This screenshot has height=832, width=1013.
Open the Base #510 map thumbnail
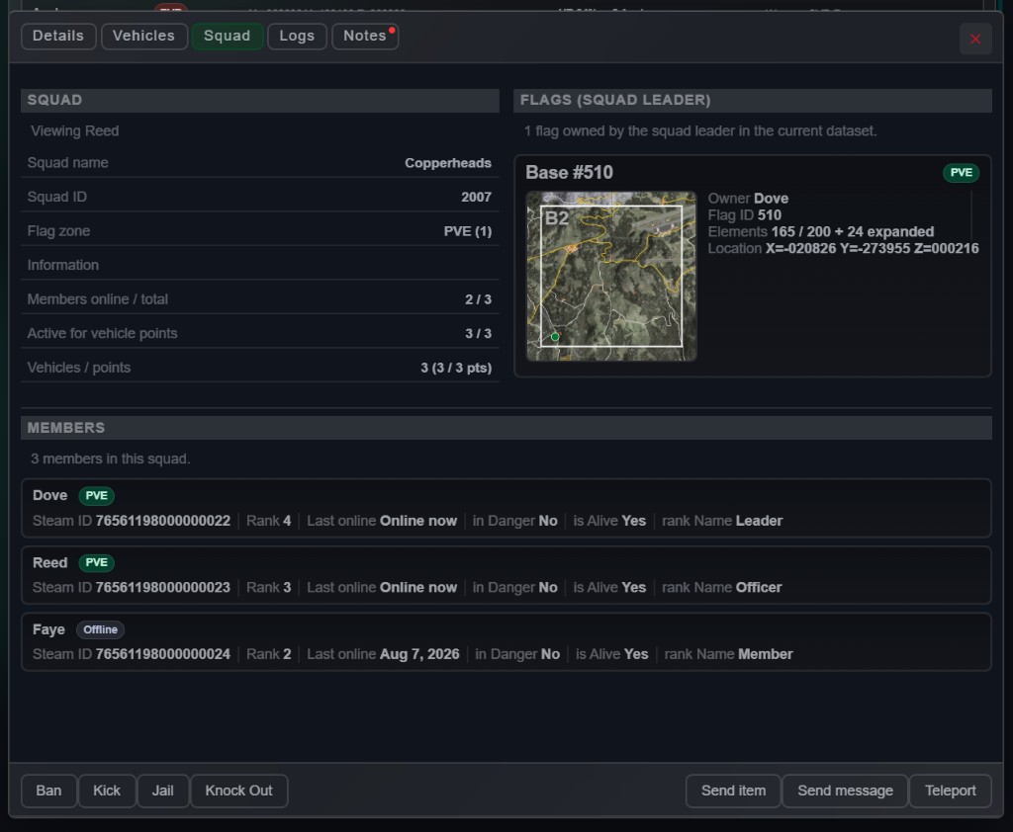click(611, 276)
